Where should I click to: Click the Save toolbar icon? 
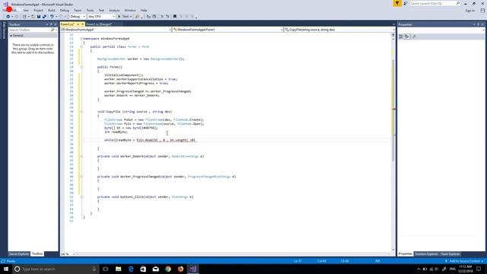click(x=39, y=17)
